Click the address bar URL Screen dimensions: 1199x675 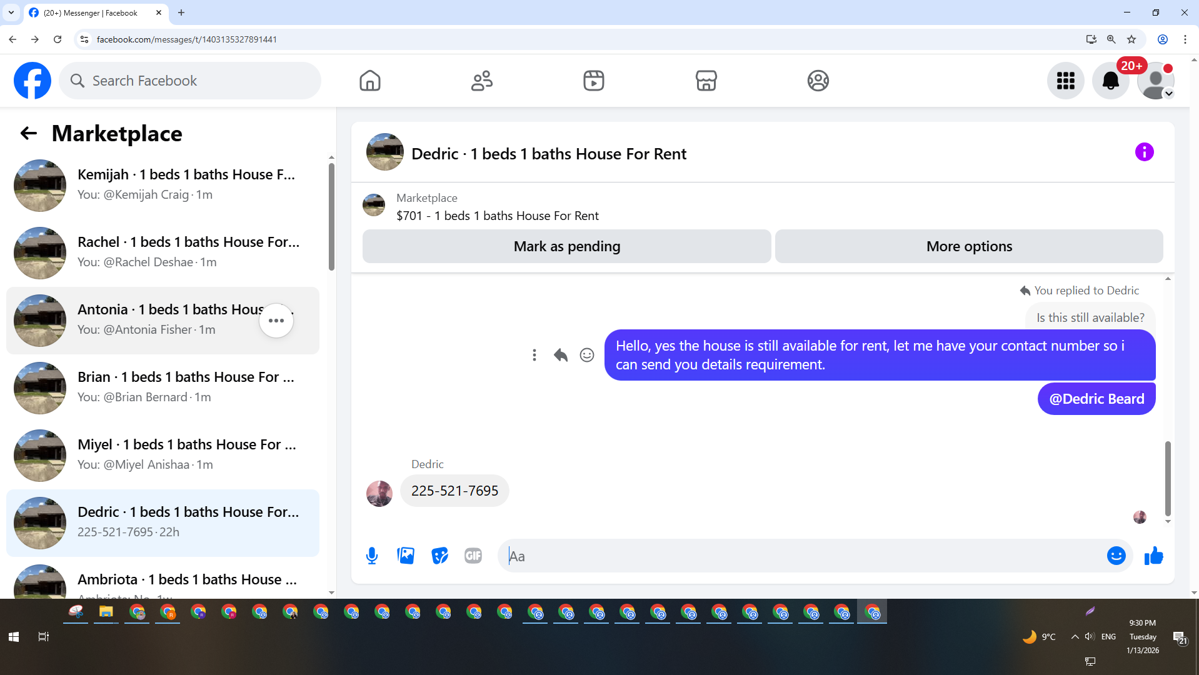(x=187, y=39)
